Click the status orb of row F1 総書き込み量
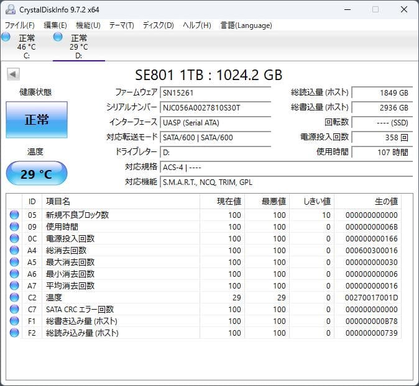Screen dimensions: 419x386 [x=14, y=321]
